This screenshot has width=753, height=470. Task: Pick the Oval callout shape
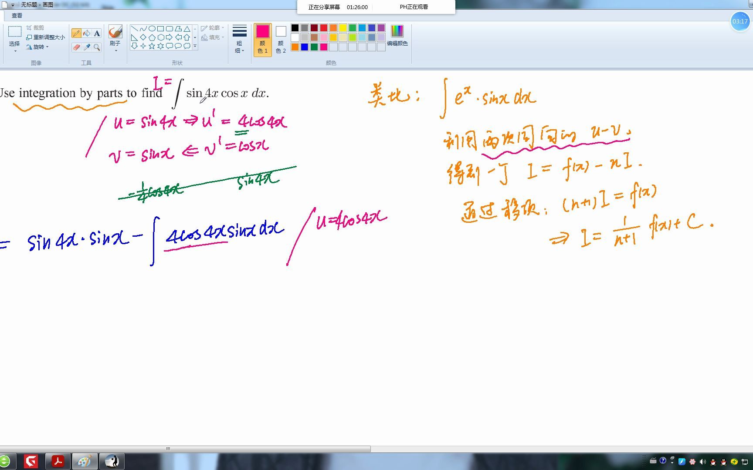click(x=178, y=46)
